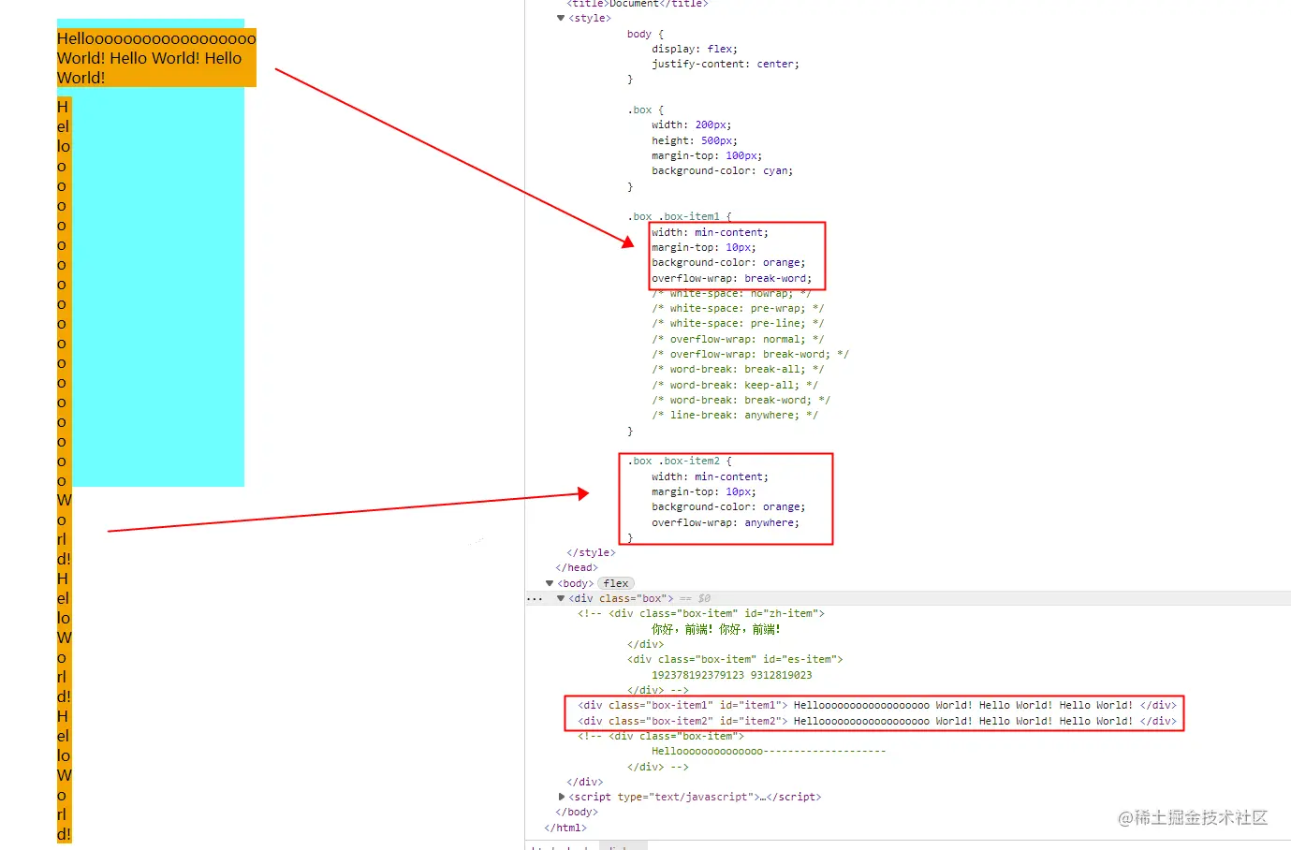
Task: Select the </style> closing tag
Action: (591, 552)
